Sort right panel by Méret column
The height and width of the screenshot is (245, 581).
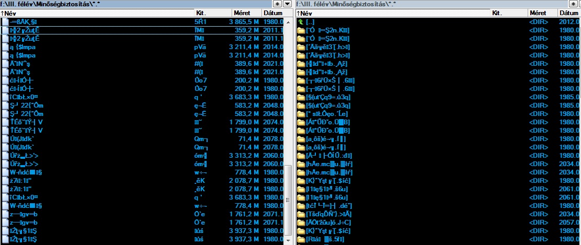click(x=542, y=13)
